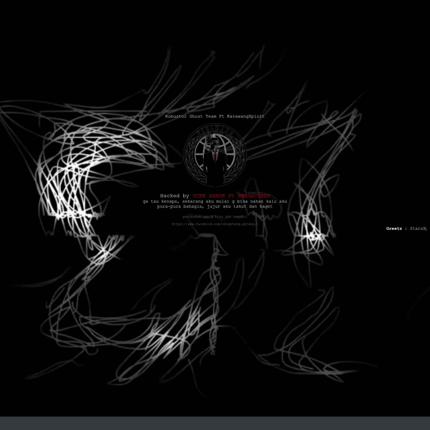This screenshot has width=430, height=430.
Task: Click the 'Hacked by' text
Action: (175, 196)
